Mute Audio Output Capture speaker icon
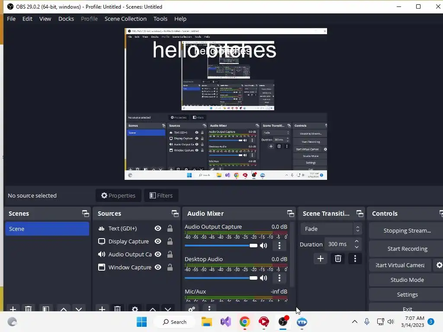The width and height of the screenshot is (443, 332). pos(263,246)
